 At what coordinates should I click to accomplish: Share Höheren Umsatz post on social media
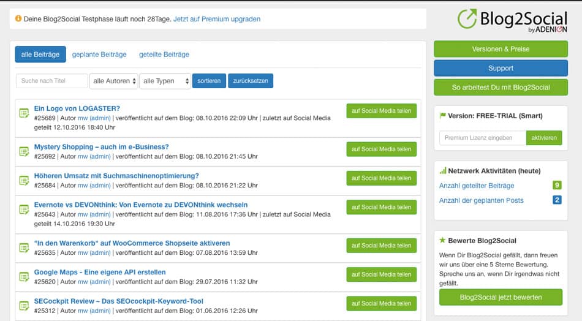tap(382, 178)
